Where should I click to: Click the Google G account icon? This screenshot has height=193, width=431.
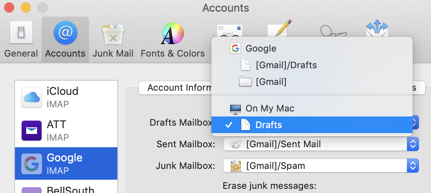pyautogui.click(x=32, y=164)
